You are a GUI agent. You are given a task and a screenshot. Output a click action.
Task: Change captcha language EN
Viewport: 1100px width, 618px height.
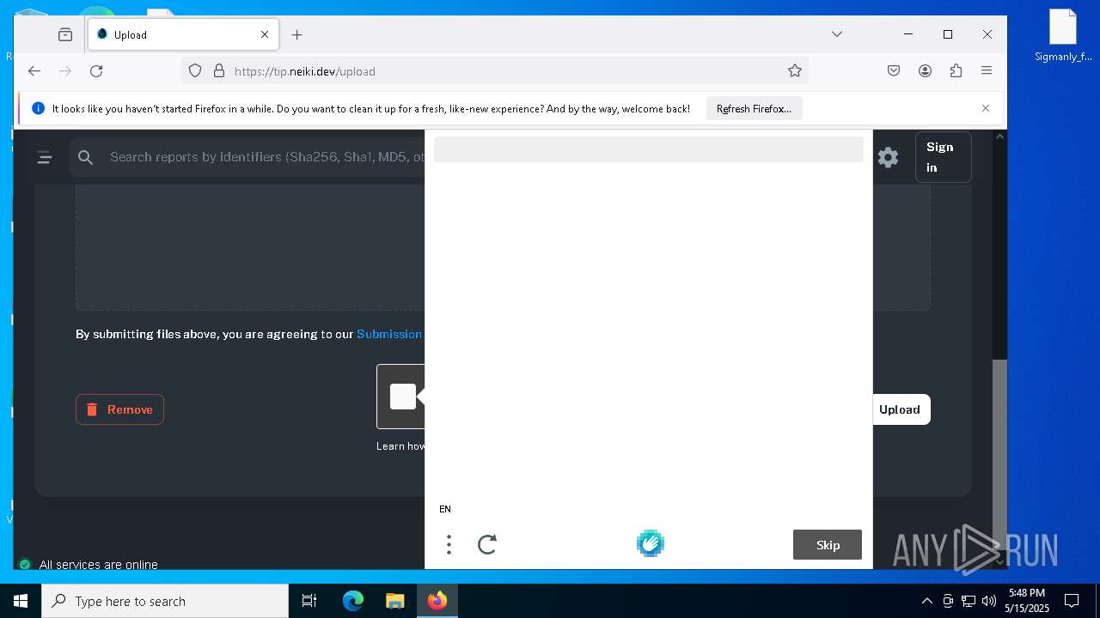click(x=445, y=509)
